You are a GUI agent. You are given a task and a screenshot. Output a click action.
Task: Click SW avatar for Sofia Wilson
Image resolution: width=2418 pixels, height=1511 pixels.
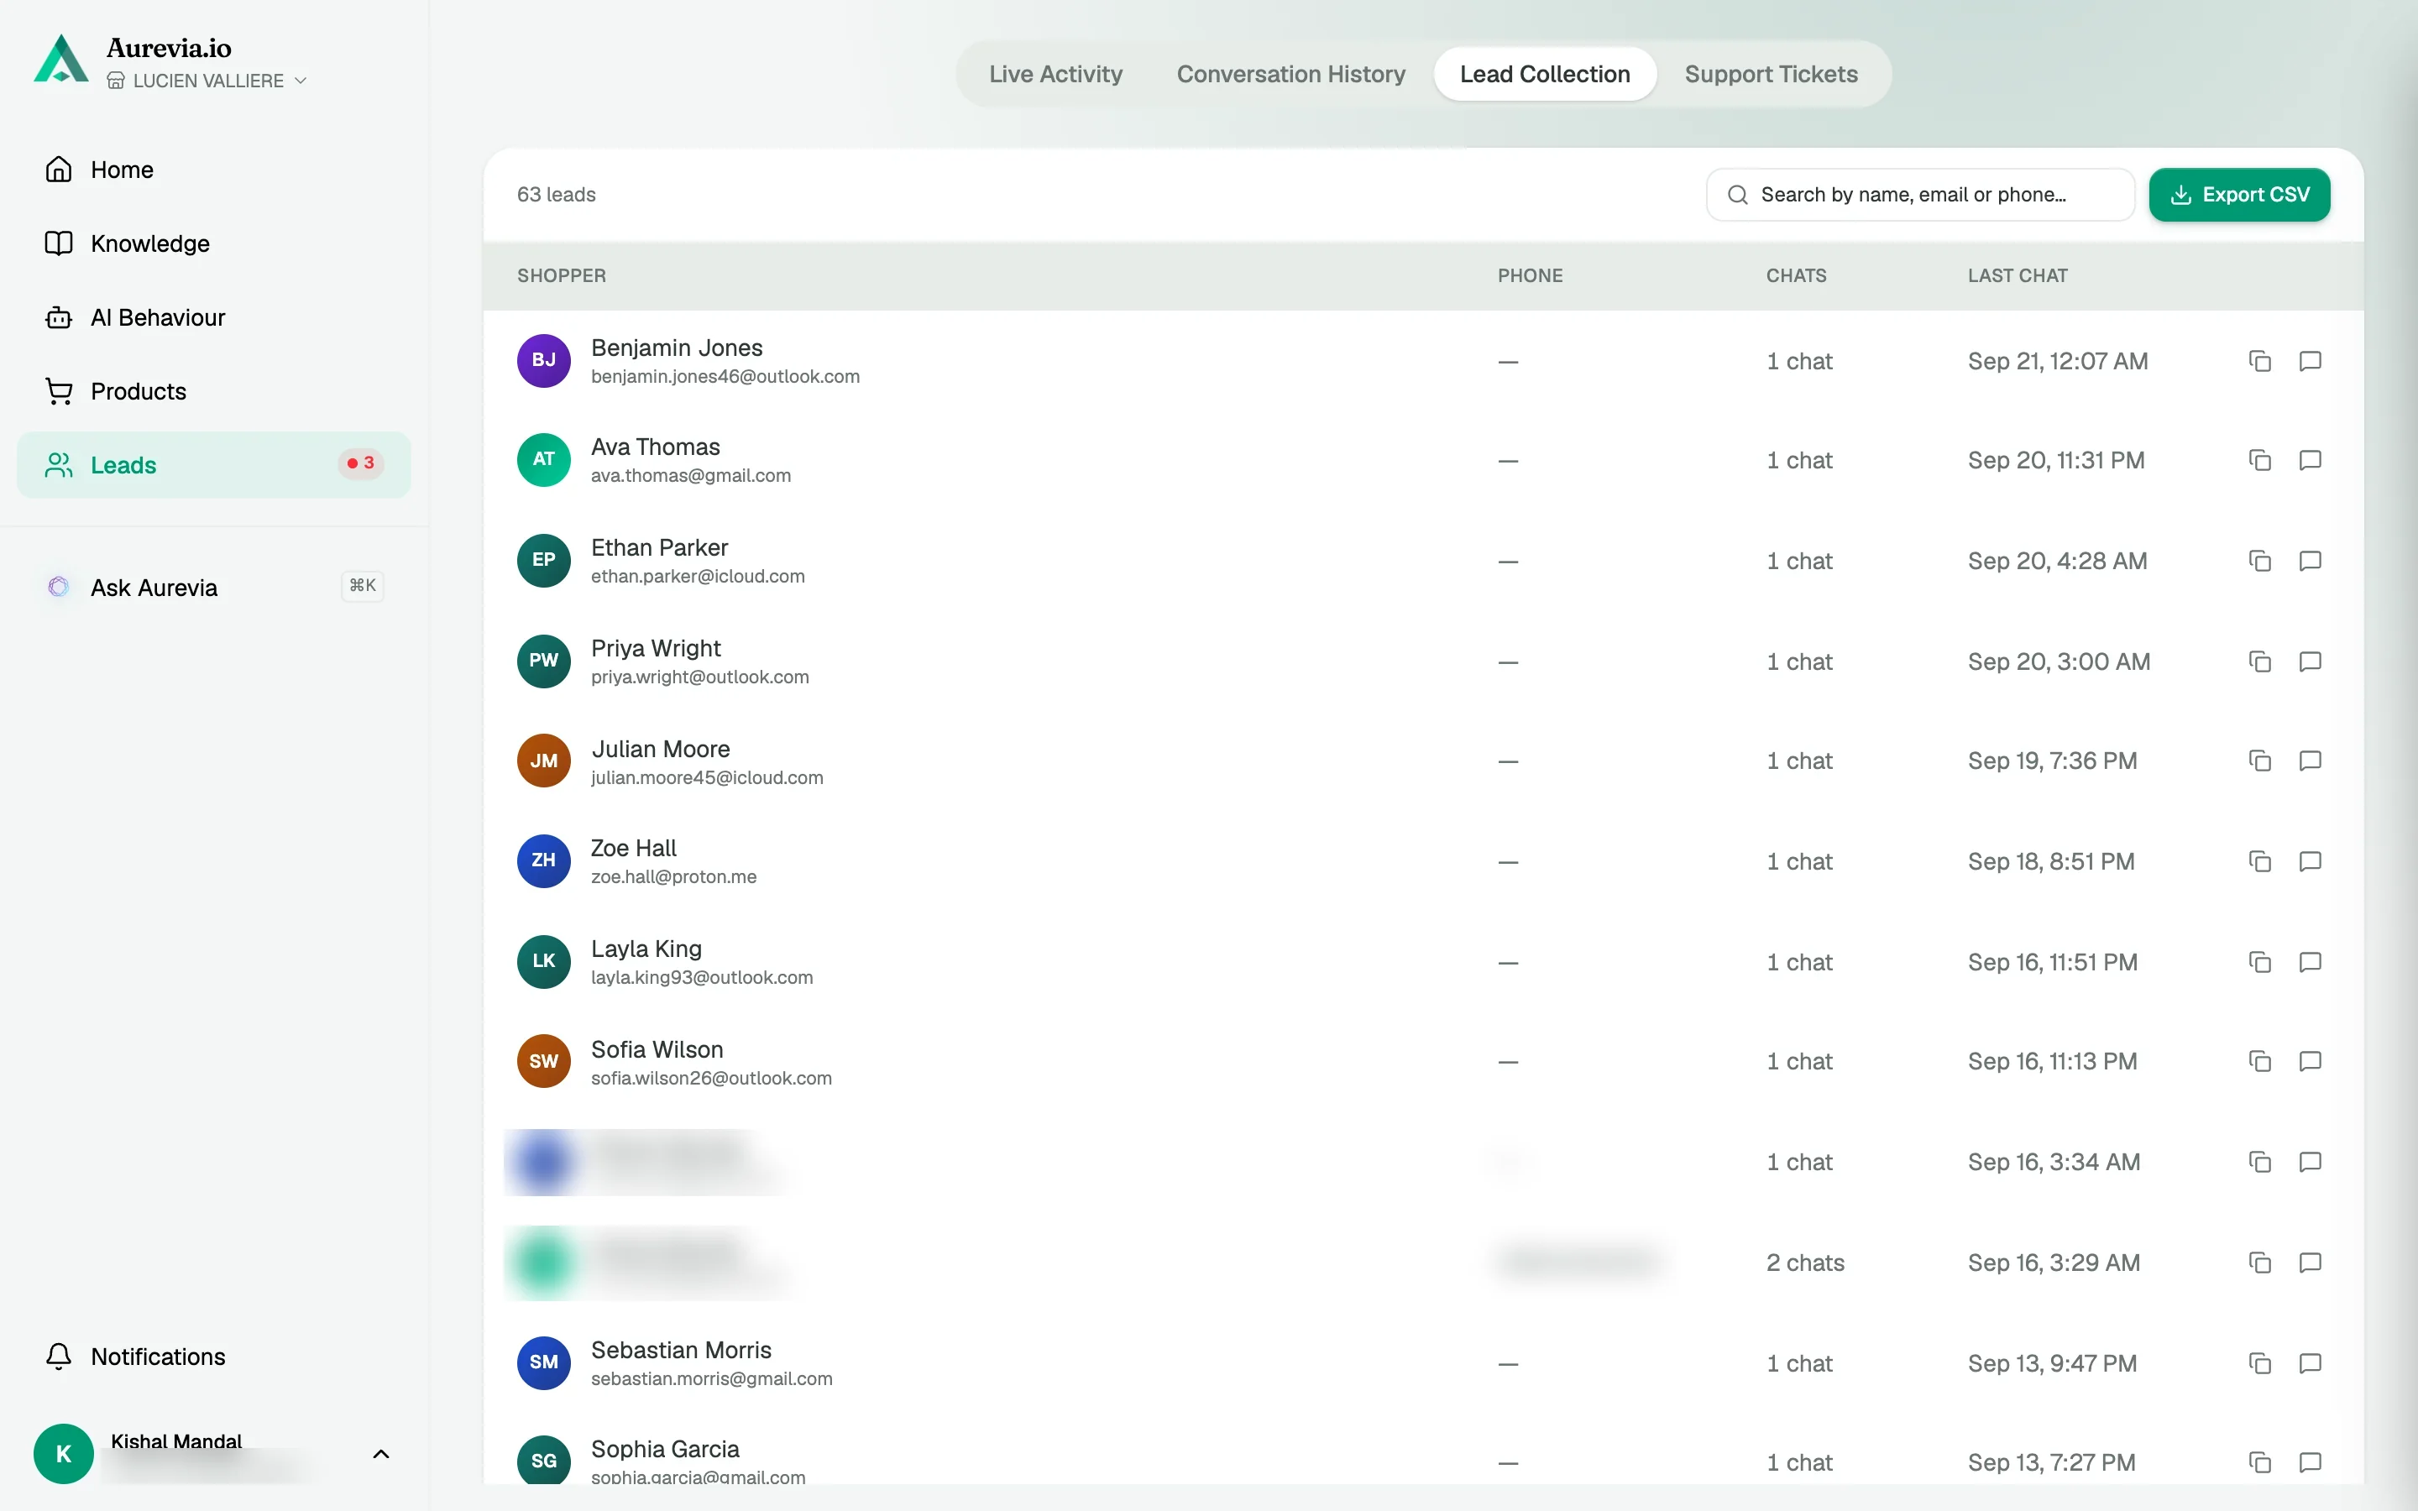click(543, 1061)
